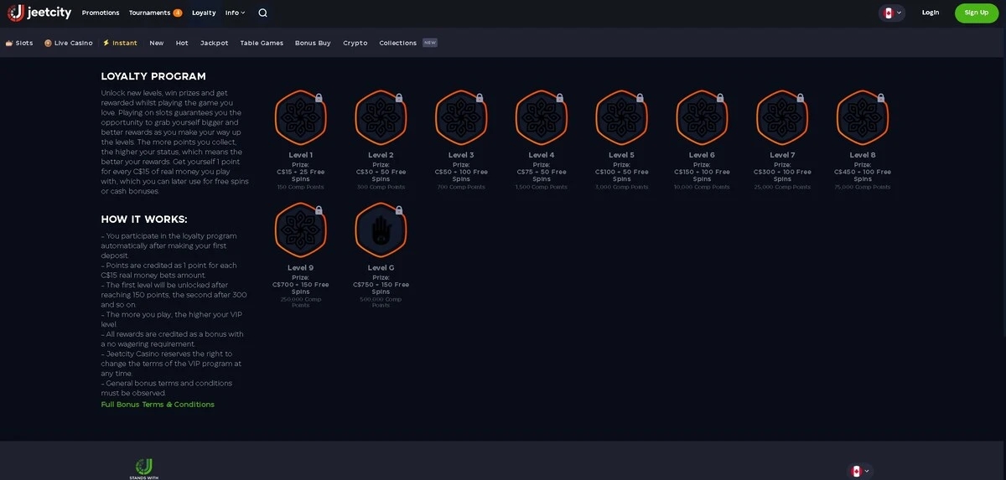Click the 'LOYALTY PROGRAM' heading
The image size is (1006, 480).
(153, 76)
